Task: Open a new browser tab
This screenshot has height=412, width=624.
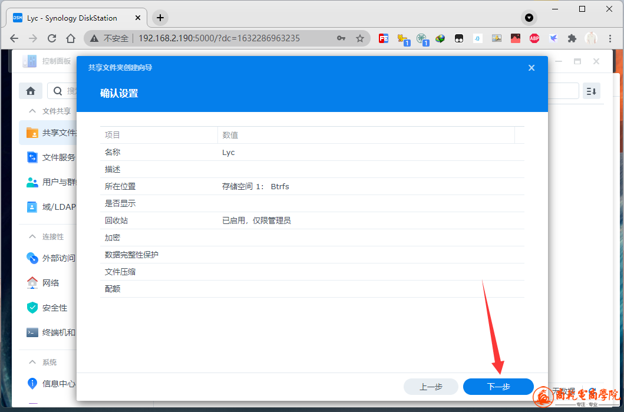Action: pyautogui.click(x=160, y=18)
